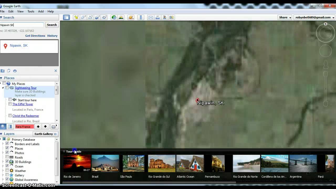Expand the Weather layer node
336x189 pixels.
coord(3,171)
